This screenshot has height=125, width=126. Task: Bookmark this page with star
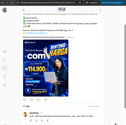[x=80, y=3]
